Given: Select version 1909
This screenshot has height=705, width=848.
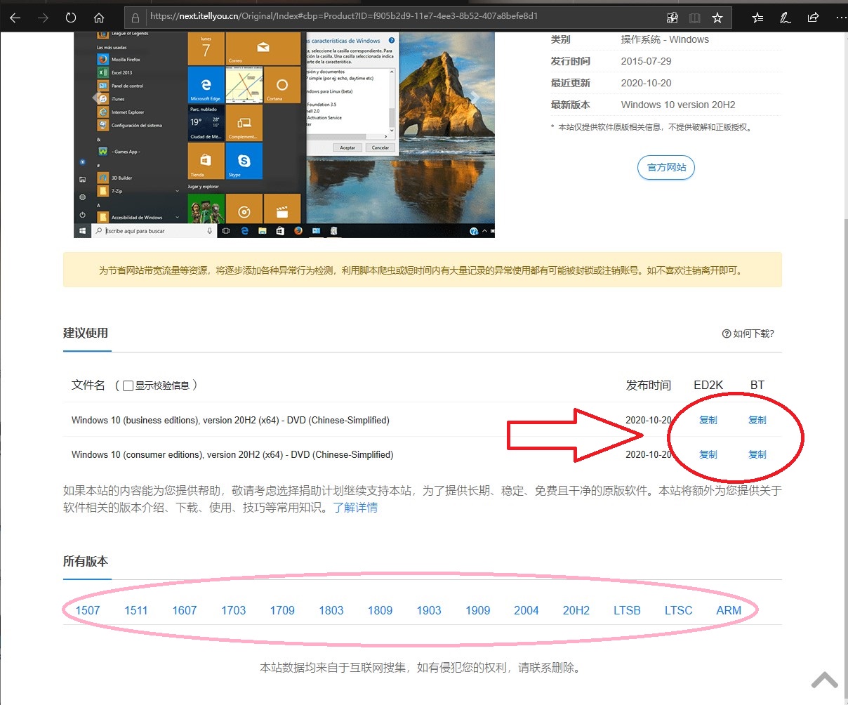Looking at the screenshot, I should 478,610.
